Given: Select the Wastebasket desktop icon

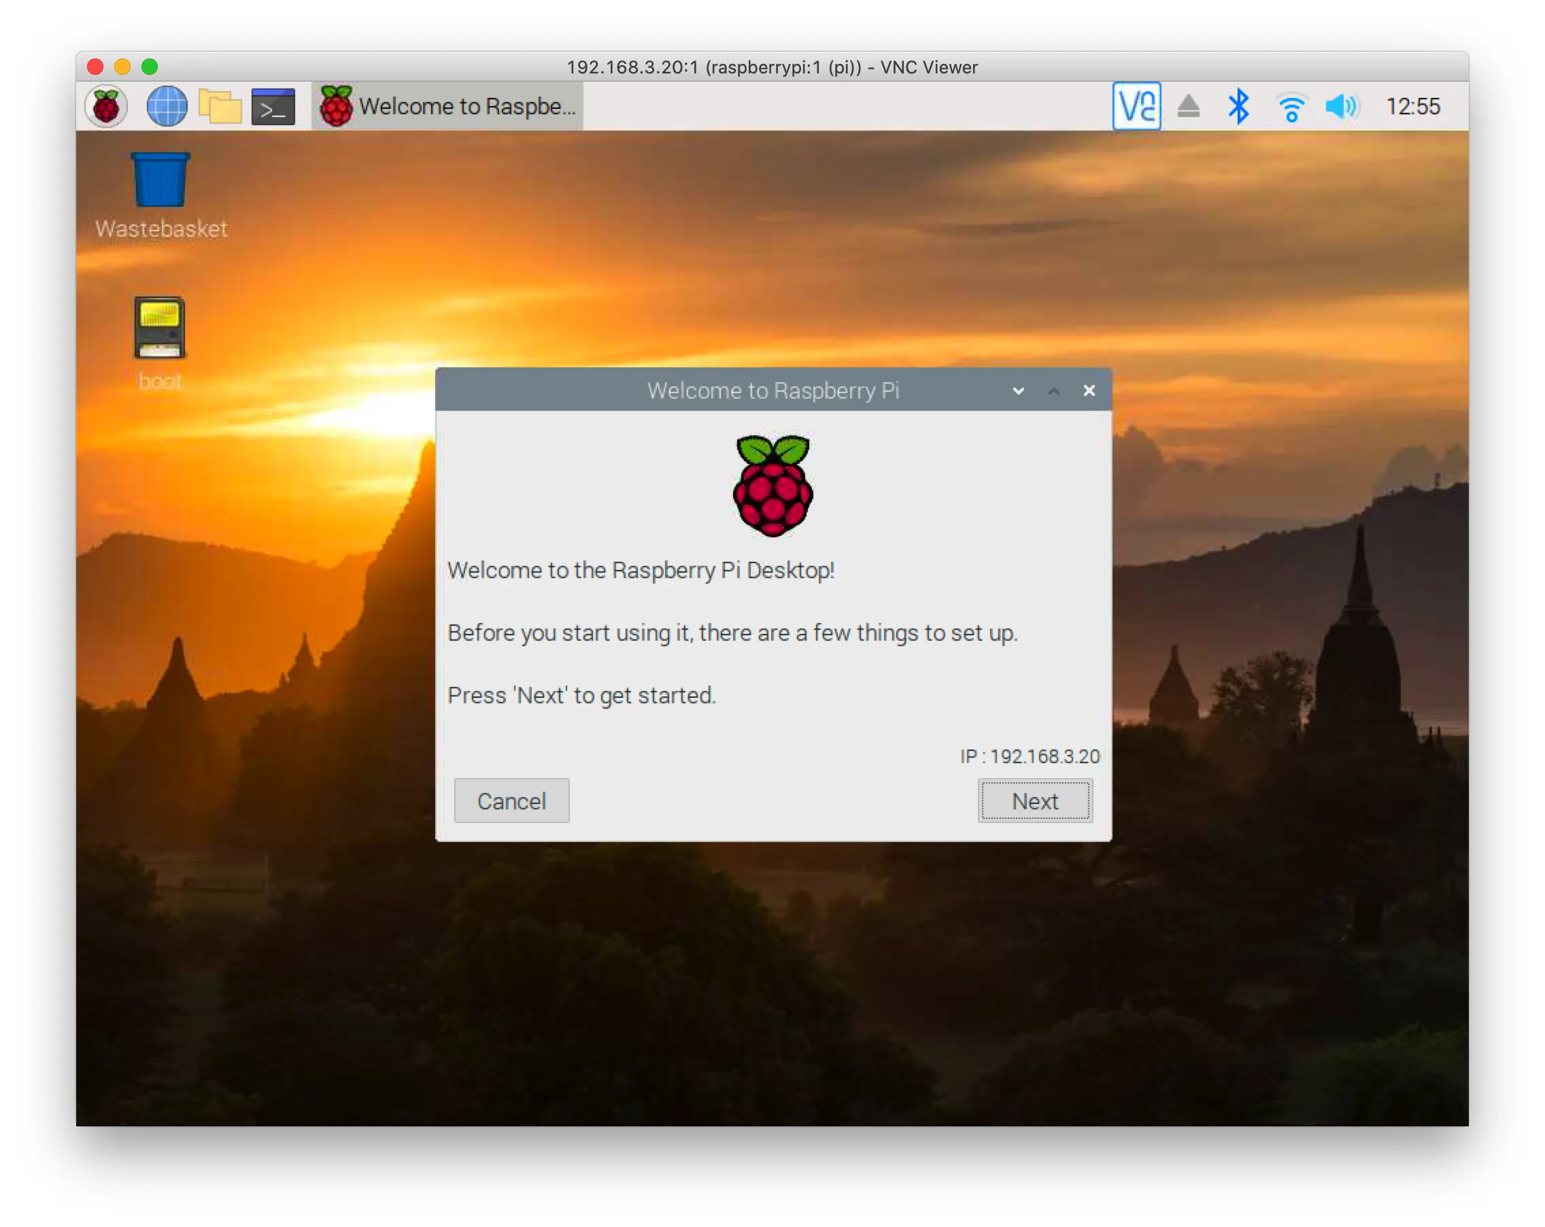Looking at the screenshot, I should 160,196.
